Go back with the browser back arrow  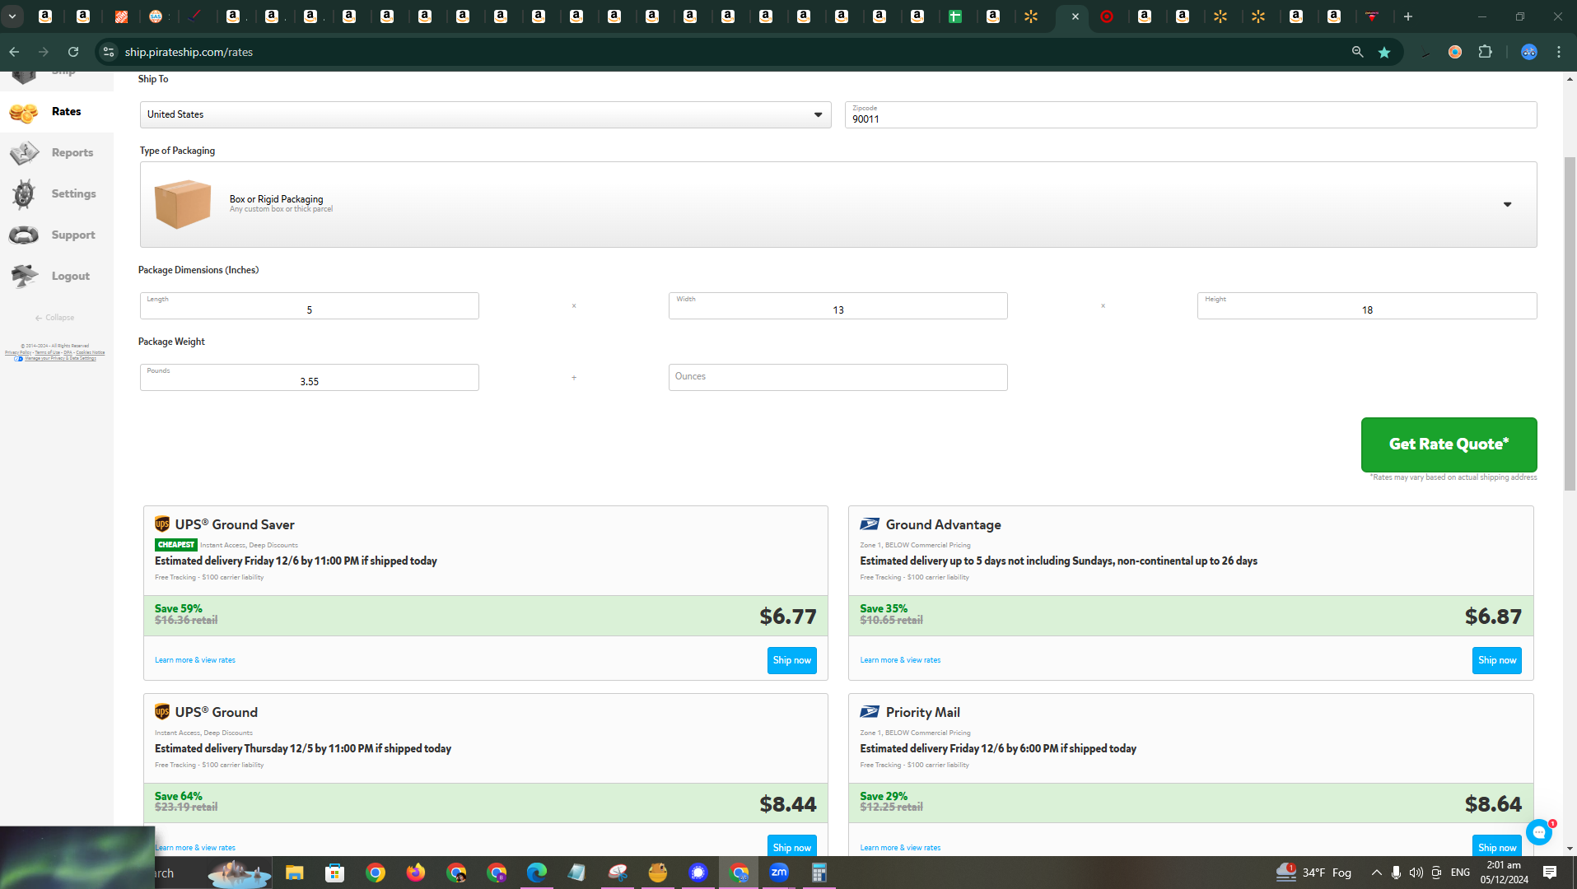pyautogui.click(x=14, y=52)
